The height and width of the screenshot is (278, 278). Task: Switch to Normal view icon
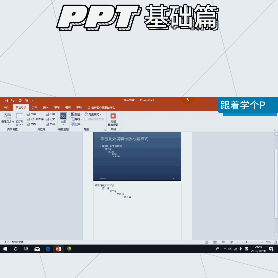[x=207, y=242]
